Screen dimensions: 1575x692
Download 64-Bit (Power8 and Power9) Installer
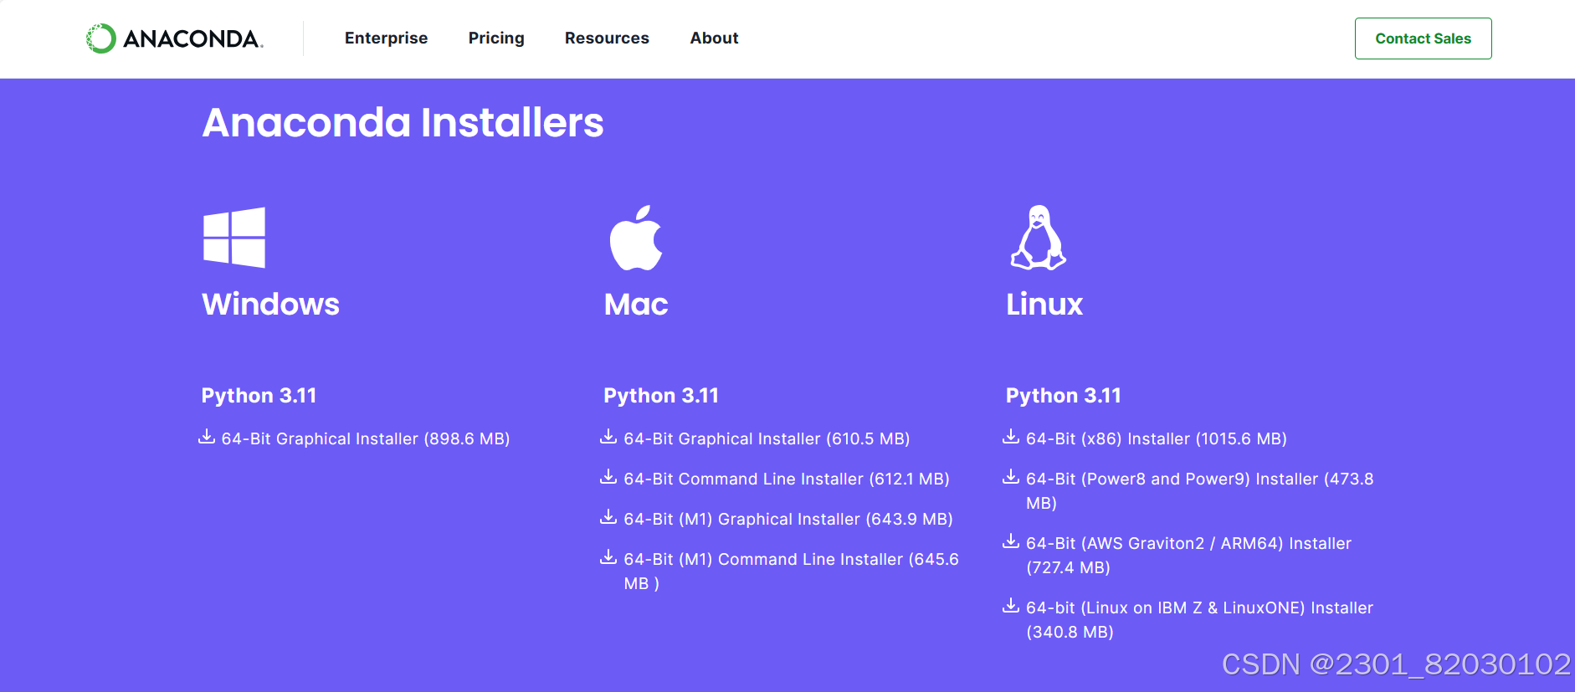click(x=1199, y=491)
